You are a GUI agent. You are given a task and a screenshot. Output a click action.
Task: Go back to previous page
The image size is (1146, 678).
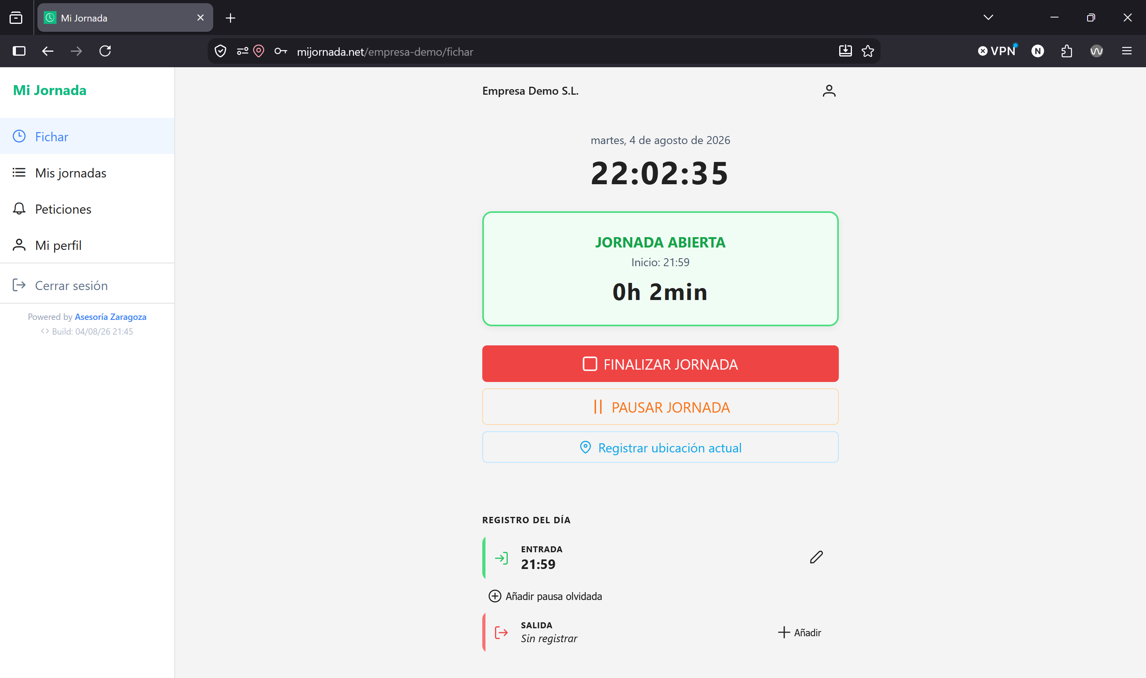point(47,51)
